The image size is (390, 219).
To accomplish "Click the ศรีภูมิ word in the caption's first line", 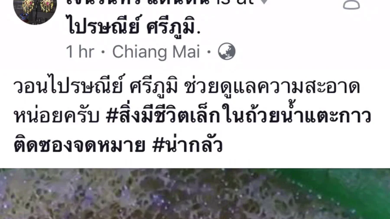I will click(154, 86).
